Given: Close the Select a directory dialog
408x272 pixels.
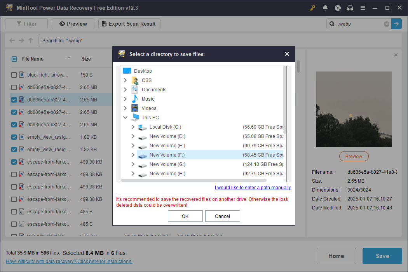Looking at the screenshot, I should [287, 54].
